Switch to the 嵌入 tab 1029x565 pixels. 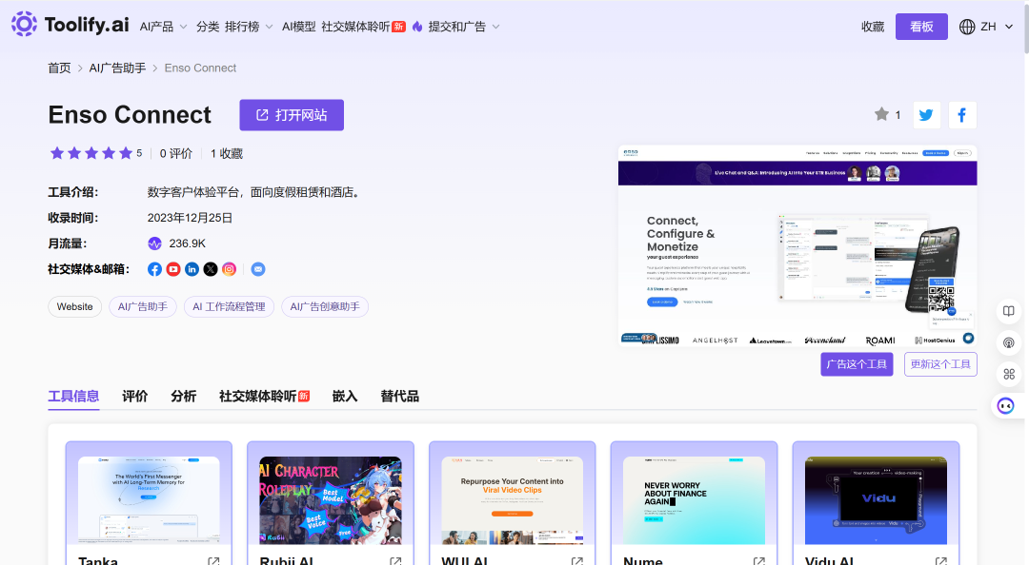(345, 396)
